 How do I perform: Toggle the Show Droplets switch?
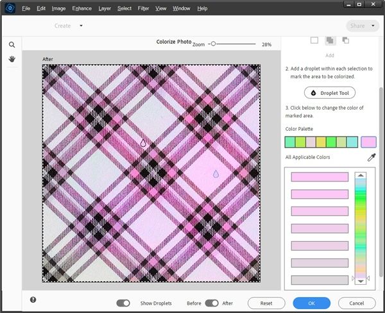point(123,303)
